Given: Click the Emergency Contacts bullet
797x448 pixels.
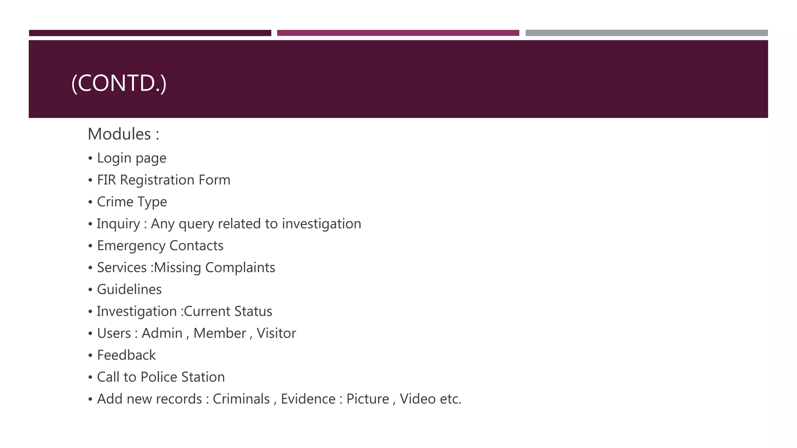Looking at the screenshot, I should (156, 246).
